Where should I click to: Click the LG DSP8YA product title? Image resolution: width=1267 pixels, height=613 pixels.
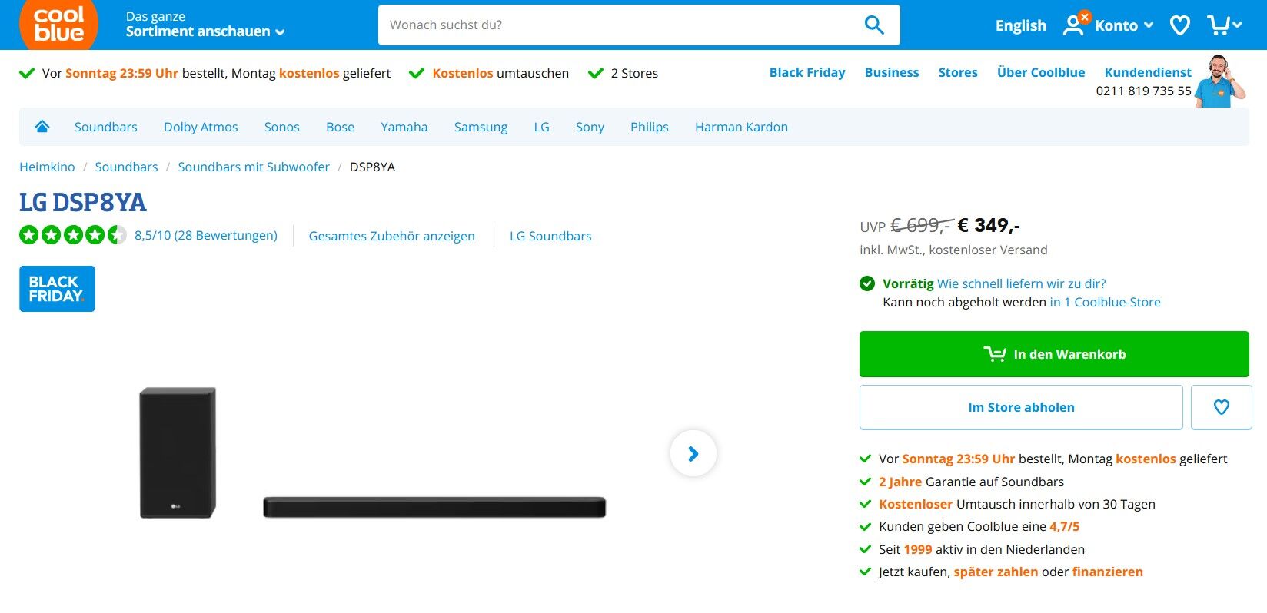[x=82, y=202]
